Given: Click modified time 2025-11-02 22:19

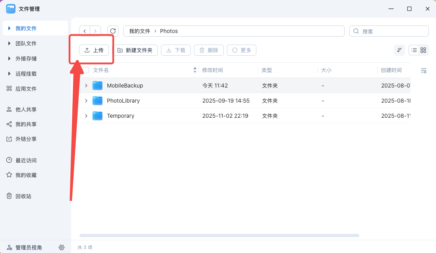Looking at the screenshot, I should coord(225,116).
